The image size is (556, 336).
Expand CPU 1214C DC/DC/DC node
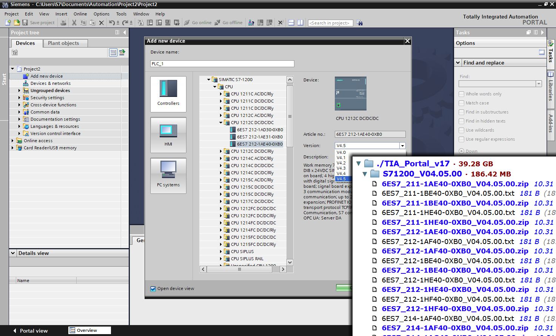(x=221, y=166)
